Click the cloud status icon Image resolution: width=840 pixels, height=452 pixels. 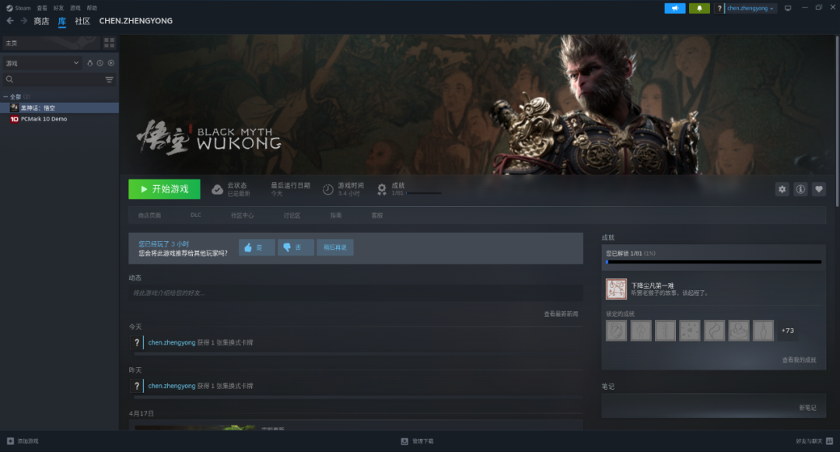217,190
